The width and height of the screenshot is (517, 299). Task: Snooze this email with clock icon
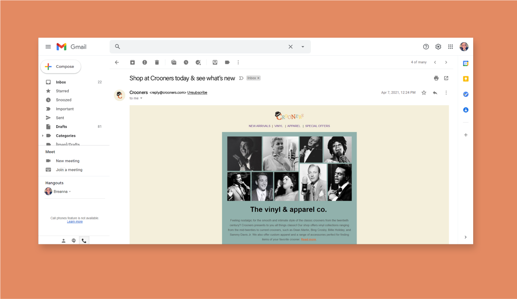pyautogui.click(x=186, y=62)
